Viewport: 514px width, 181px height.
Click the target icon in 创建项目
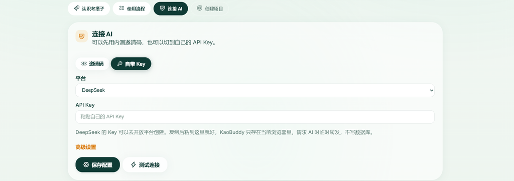coord(200,8)
